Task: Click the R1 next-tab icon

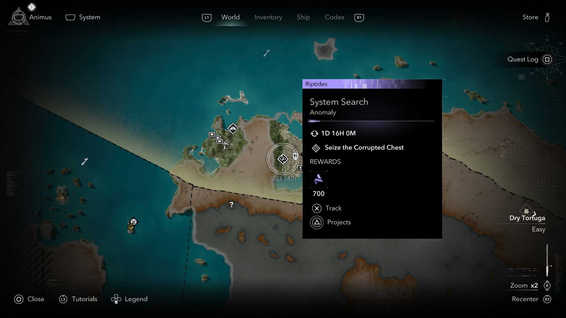Action: [359, 17]
